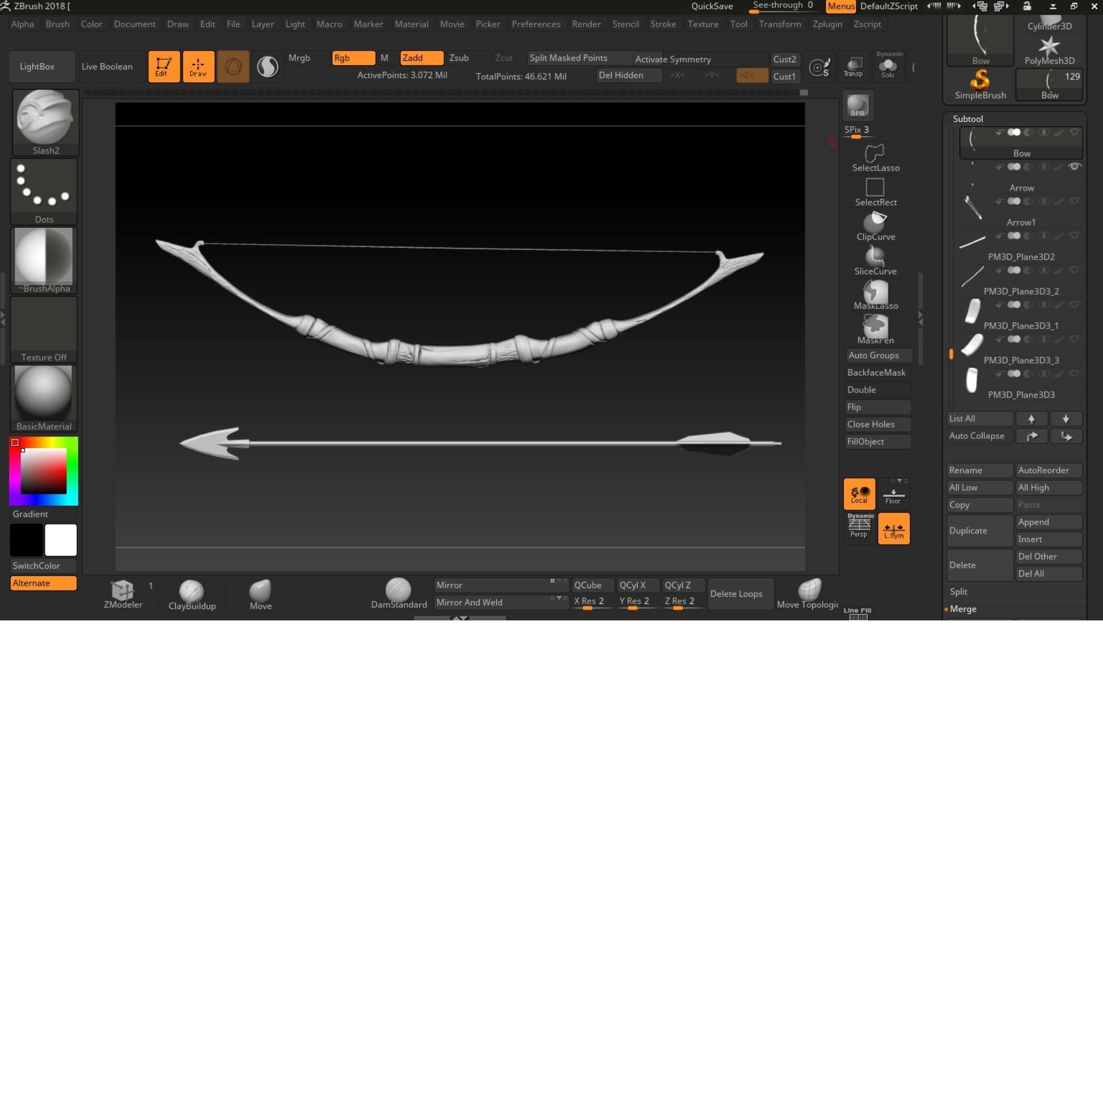This screenshot has height=1111, width=1103.
Task: Click the Duplicate subtool button
Action: click(979, 531)
